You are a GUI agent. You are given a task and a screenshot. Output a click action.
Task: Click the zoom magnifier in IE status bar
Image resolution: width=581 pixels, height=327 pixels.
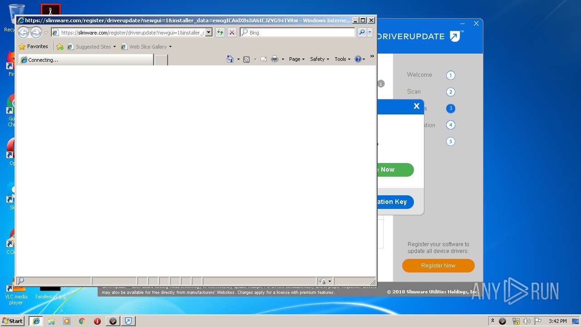20,281
